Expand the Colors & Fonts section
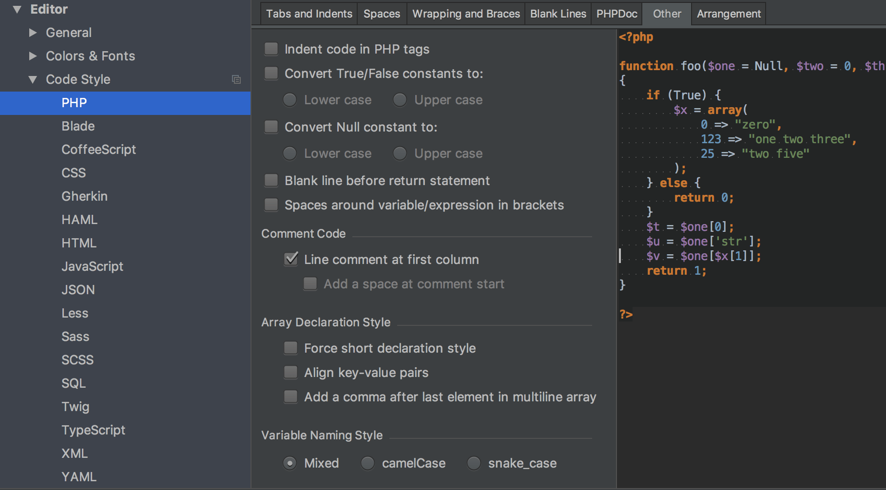This screenshot has height=490, width=886. click(x=33, y=56)
